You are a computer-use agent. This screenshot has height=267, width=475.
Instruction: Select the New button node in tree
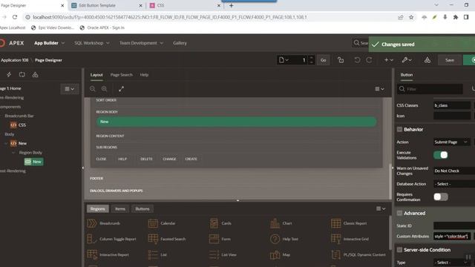pos(33,162)
